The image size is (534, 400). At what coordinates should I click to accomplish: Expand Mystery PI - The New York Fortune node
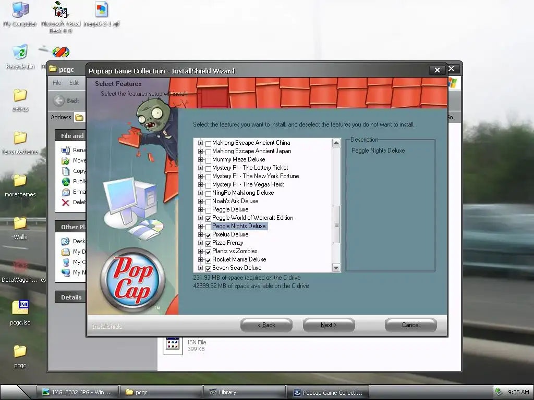point(201,177)
